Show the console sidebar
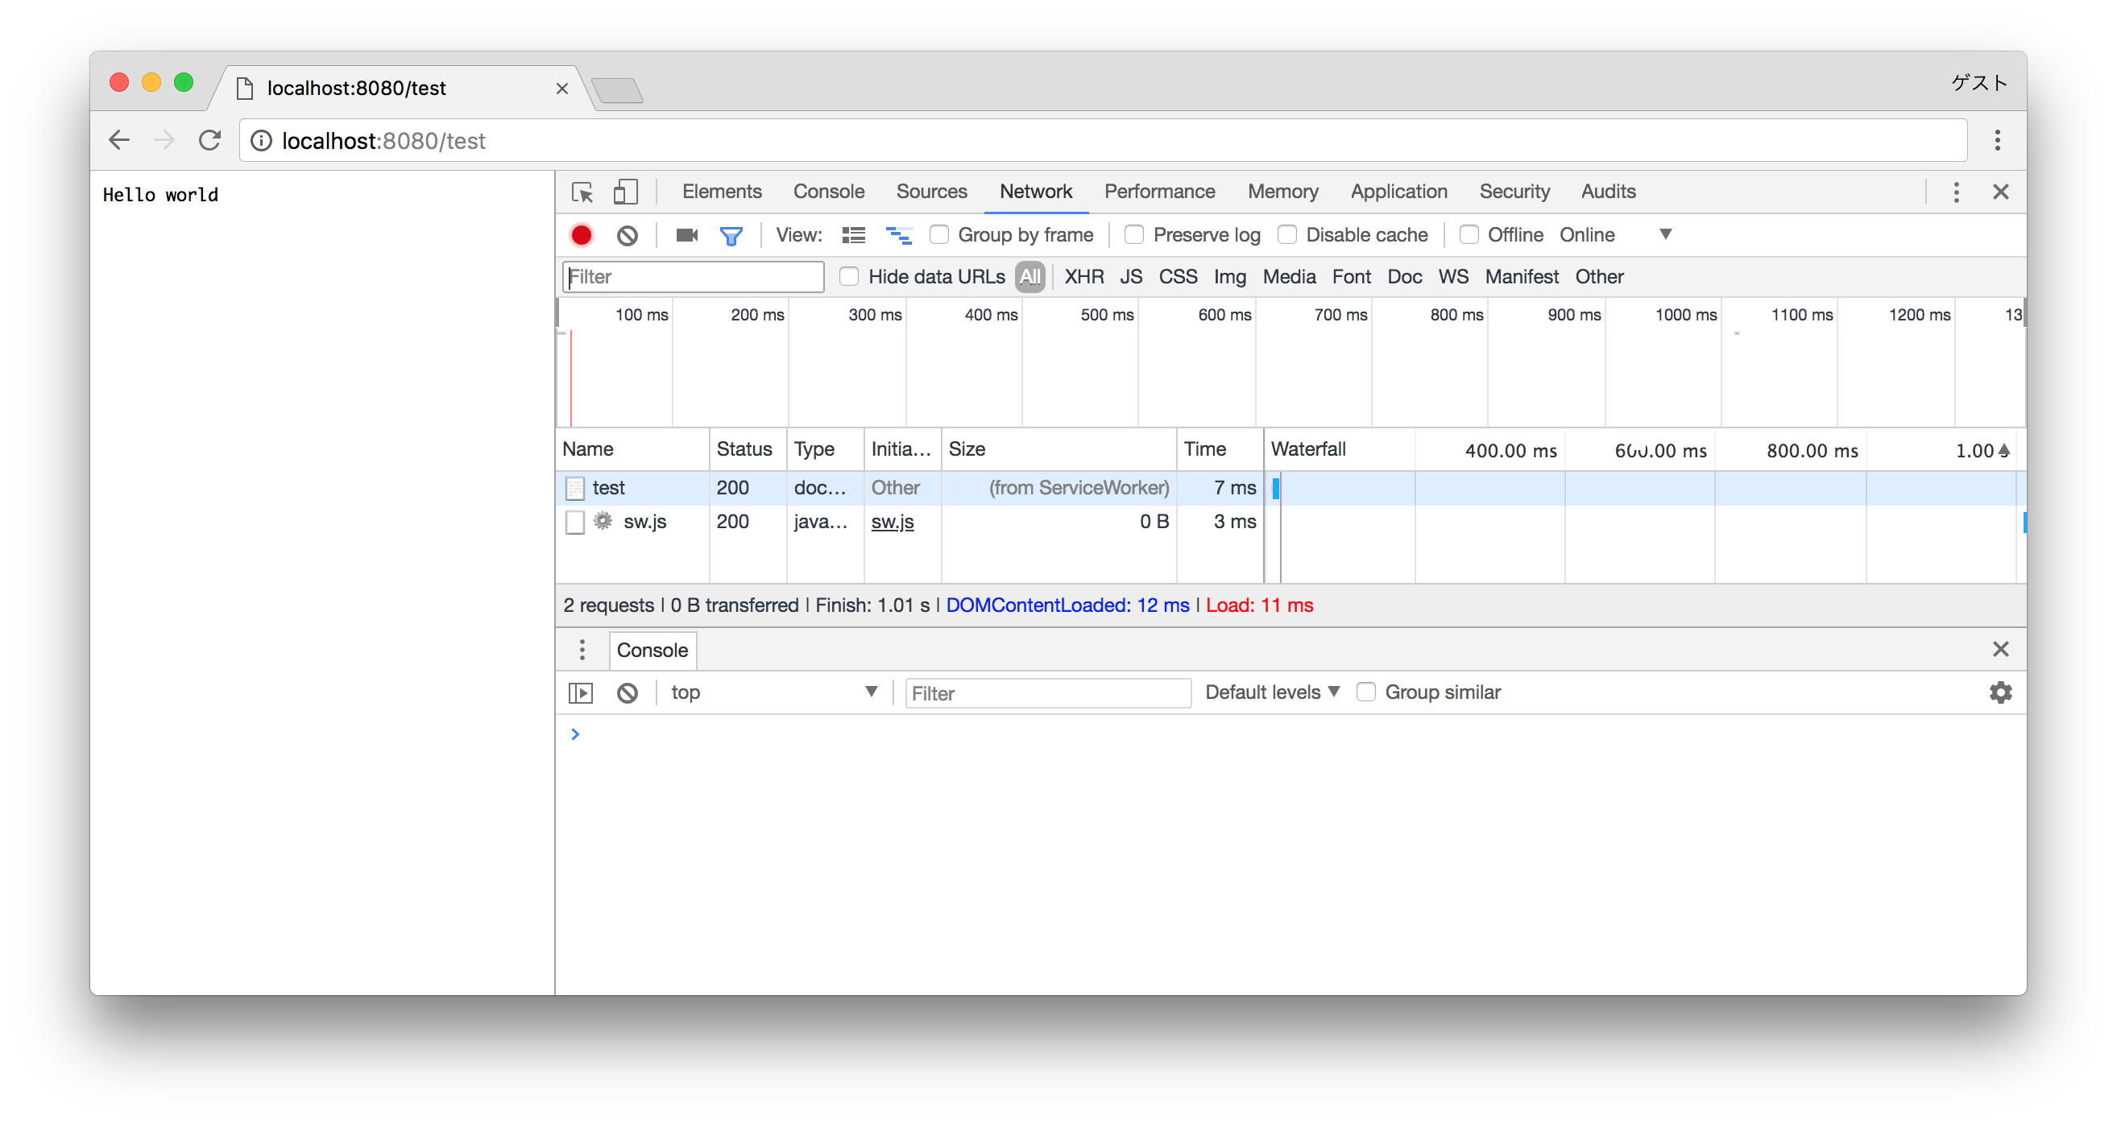The width and height of the screenshot is (2117, 1124). click(x=580, y=692)
